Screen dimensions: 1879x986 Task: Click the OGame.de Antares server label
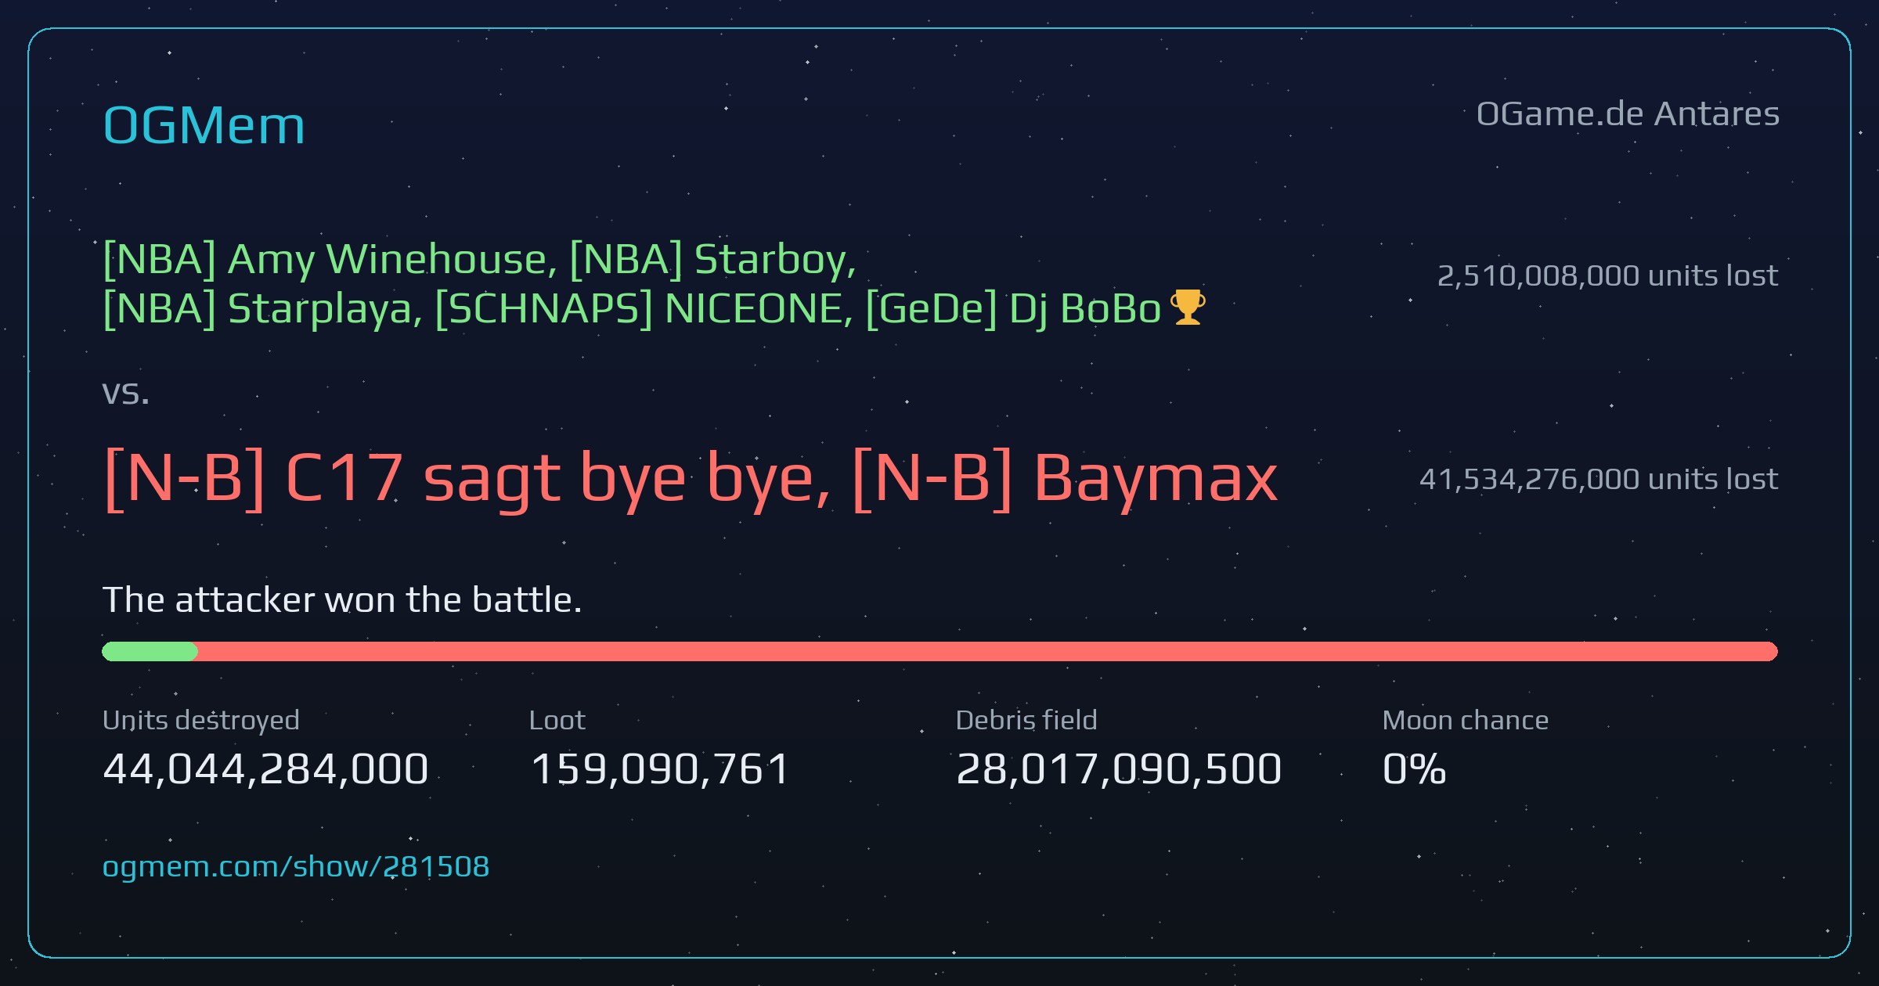click(1628, 114)
